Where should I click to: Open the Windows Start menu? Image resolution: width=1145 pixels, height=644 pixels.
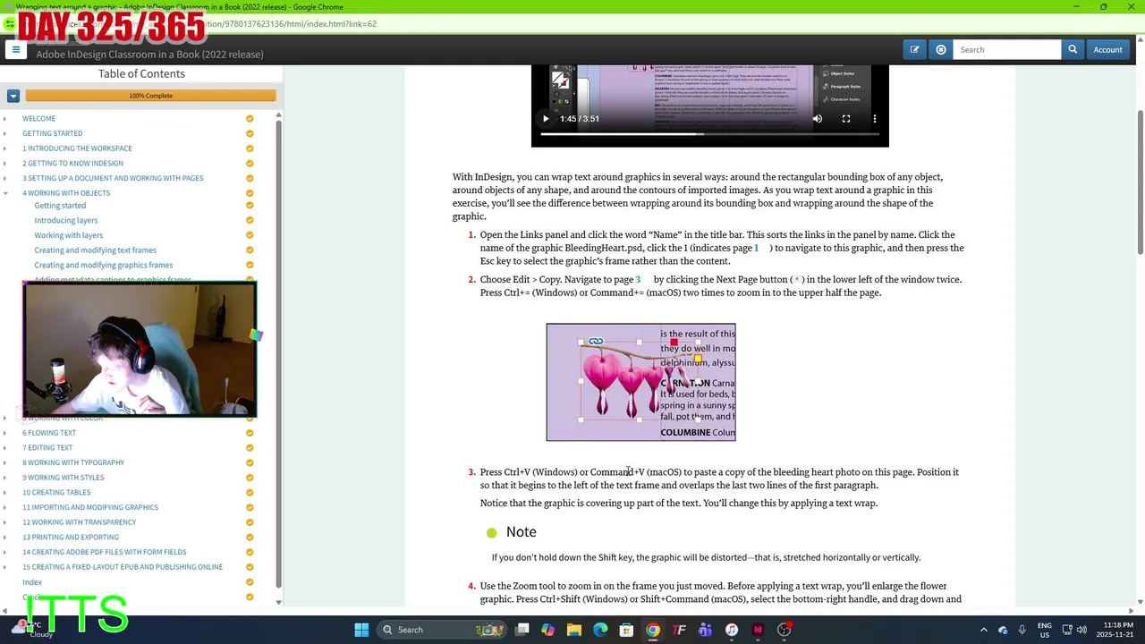click(x=361, y=630)
